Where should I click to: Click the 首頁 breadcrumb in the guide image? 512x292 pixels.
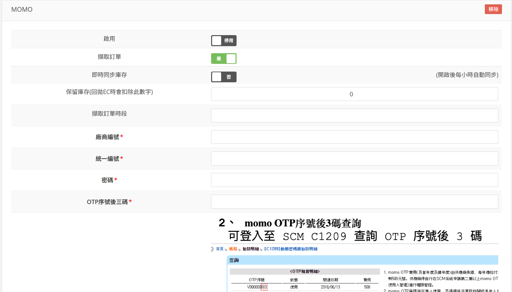pyautogui.click(x=219, y=249)
